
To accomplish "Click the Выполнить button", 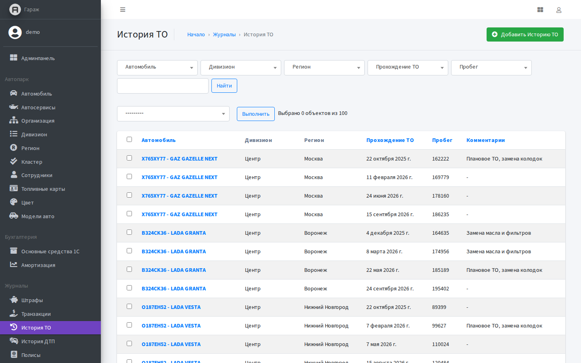I will (x=256, y=114).
